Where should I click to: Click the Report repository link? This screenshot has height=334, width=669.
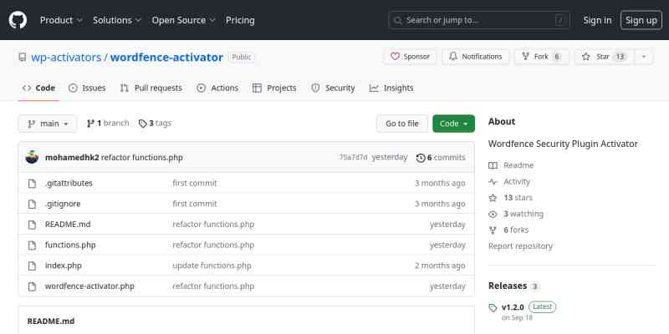(520, 245)
